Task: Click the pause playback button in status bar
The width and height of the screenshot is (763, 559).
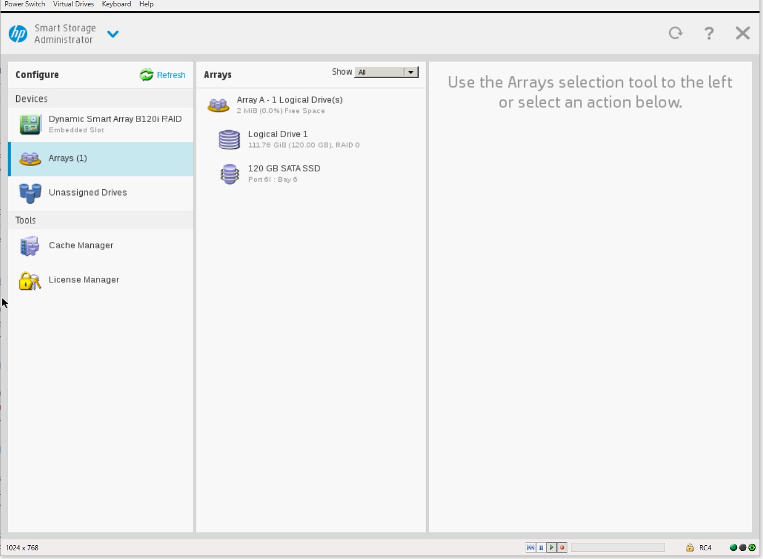Action: (x=541, y=547)
